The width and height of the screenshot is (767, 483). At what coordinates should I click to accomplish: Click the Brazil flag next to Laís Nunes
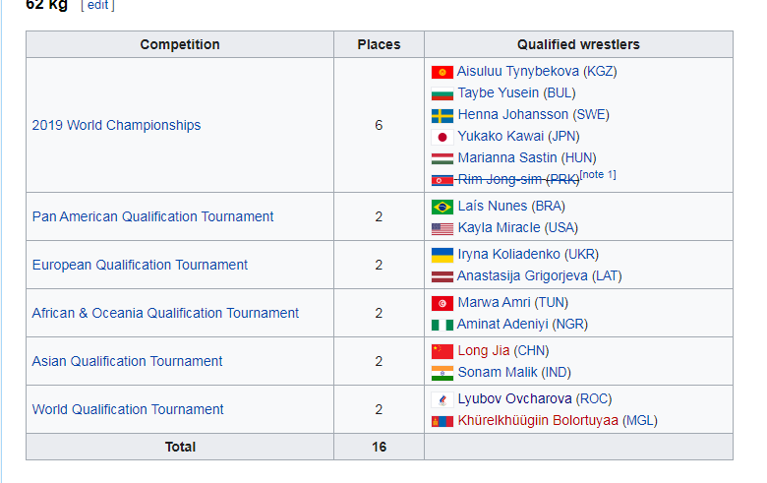coord(442,207)
